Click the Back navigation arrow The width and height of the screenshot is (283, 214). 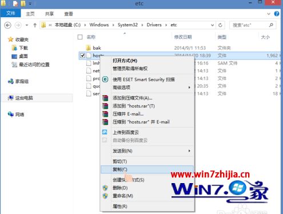click(x=7, y=25)
